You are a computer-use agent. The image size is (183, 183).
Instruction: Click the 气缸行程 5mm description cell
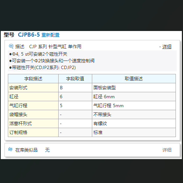pyautogui.click(x=134, y=106)
